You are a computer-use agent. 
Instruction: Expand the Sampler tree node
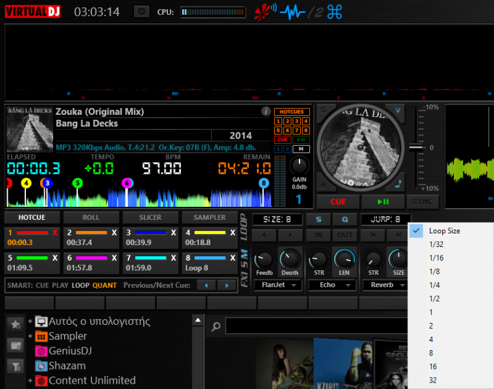[x=30, y=336]
